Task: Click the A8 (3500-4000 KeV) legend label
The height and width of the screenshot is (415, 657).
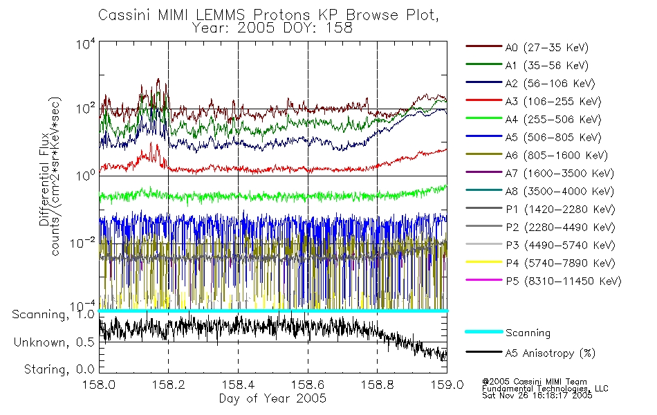Action: 559,192
